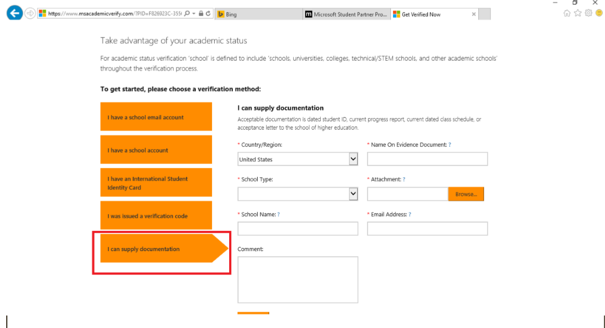Click the Name On Evidence Document field
The image size is (605, 328).
point(427,159)
